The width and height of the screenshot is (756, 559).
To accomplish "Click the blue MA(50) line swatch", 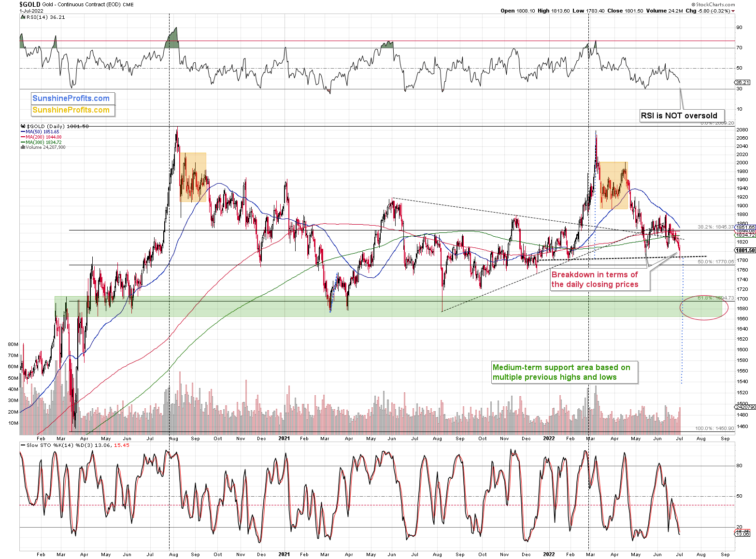I will [23, 132].
